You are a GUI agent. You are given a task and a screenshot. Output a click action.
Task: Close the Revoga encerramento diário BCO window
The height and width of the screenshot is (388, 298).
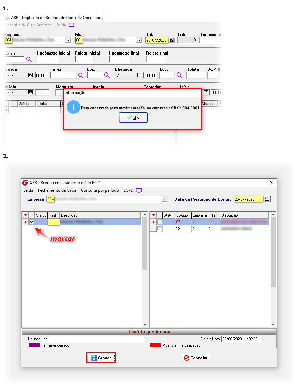[x=272, y=183]
